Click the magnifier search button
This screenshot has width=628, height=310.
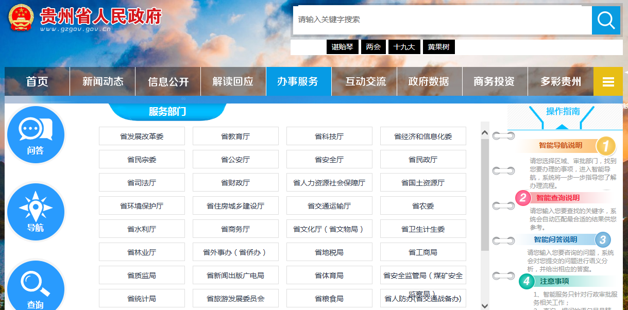(x=606, y=21)
